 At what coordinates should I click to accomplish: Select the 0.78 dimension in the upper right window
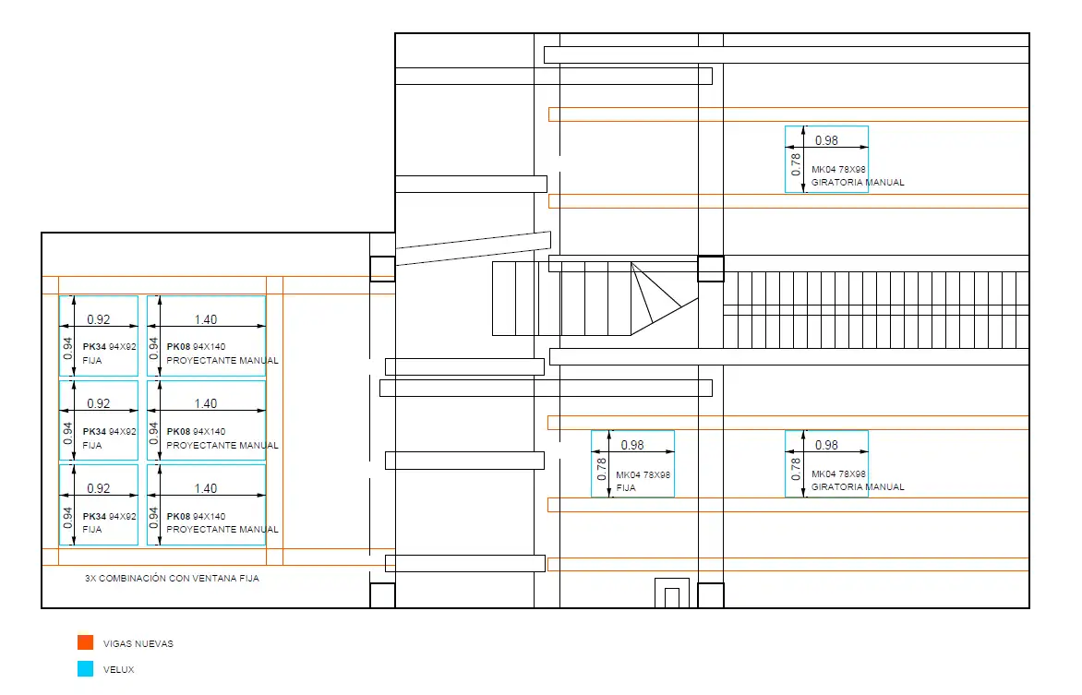pos(796,164)
